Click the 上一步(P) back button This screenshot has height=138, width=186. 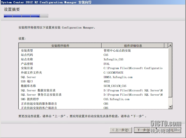click(121, 130)
